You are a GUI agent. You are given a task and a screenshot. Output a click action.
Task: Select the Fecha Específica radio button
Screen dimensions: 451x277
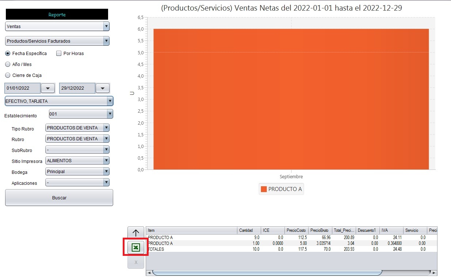click(x=8, y=53)
